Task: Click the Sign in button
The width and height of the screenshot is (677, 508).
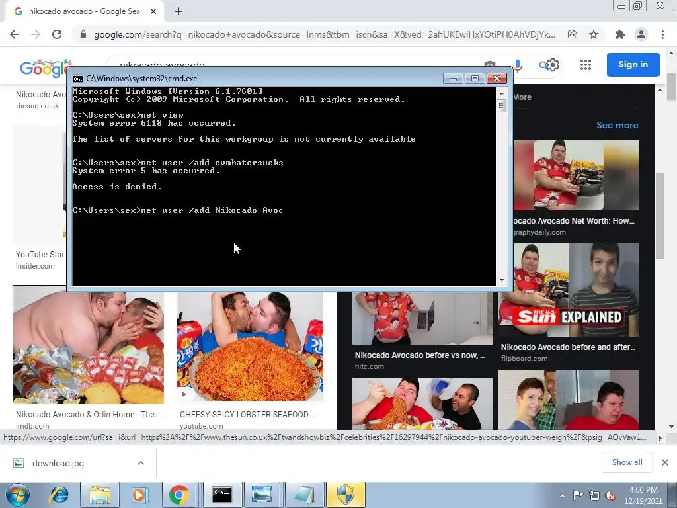Action: click(x=633, y=64)
